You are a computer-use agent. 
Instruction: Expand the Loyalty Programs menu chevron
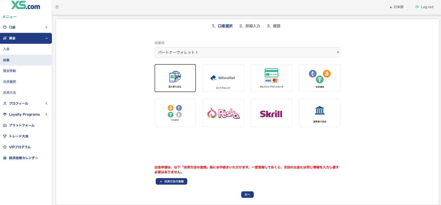click(46, 114)
